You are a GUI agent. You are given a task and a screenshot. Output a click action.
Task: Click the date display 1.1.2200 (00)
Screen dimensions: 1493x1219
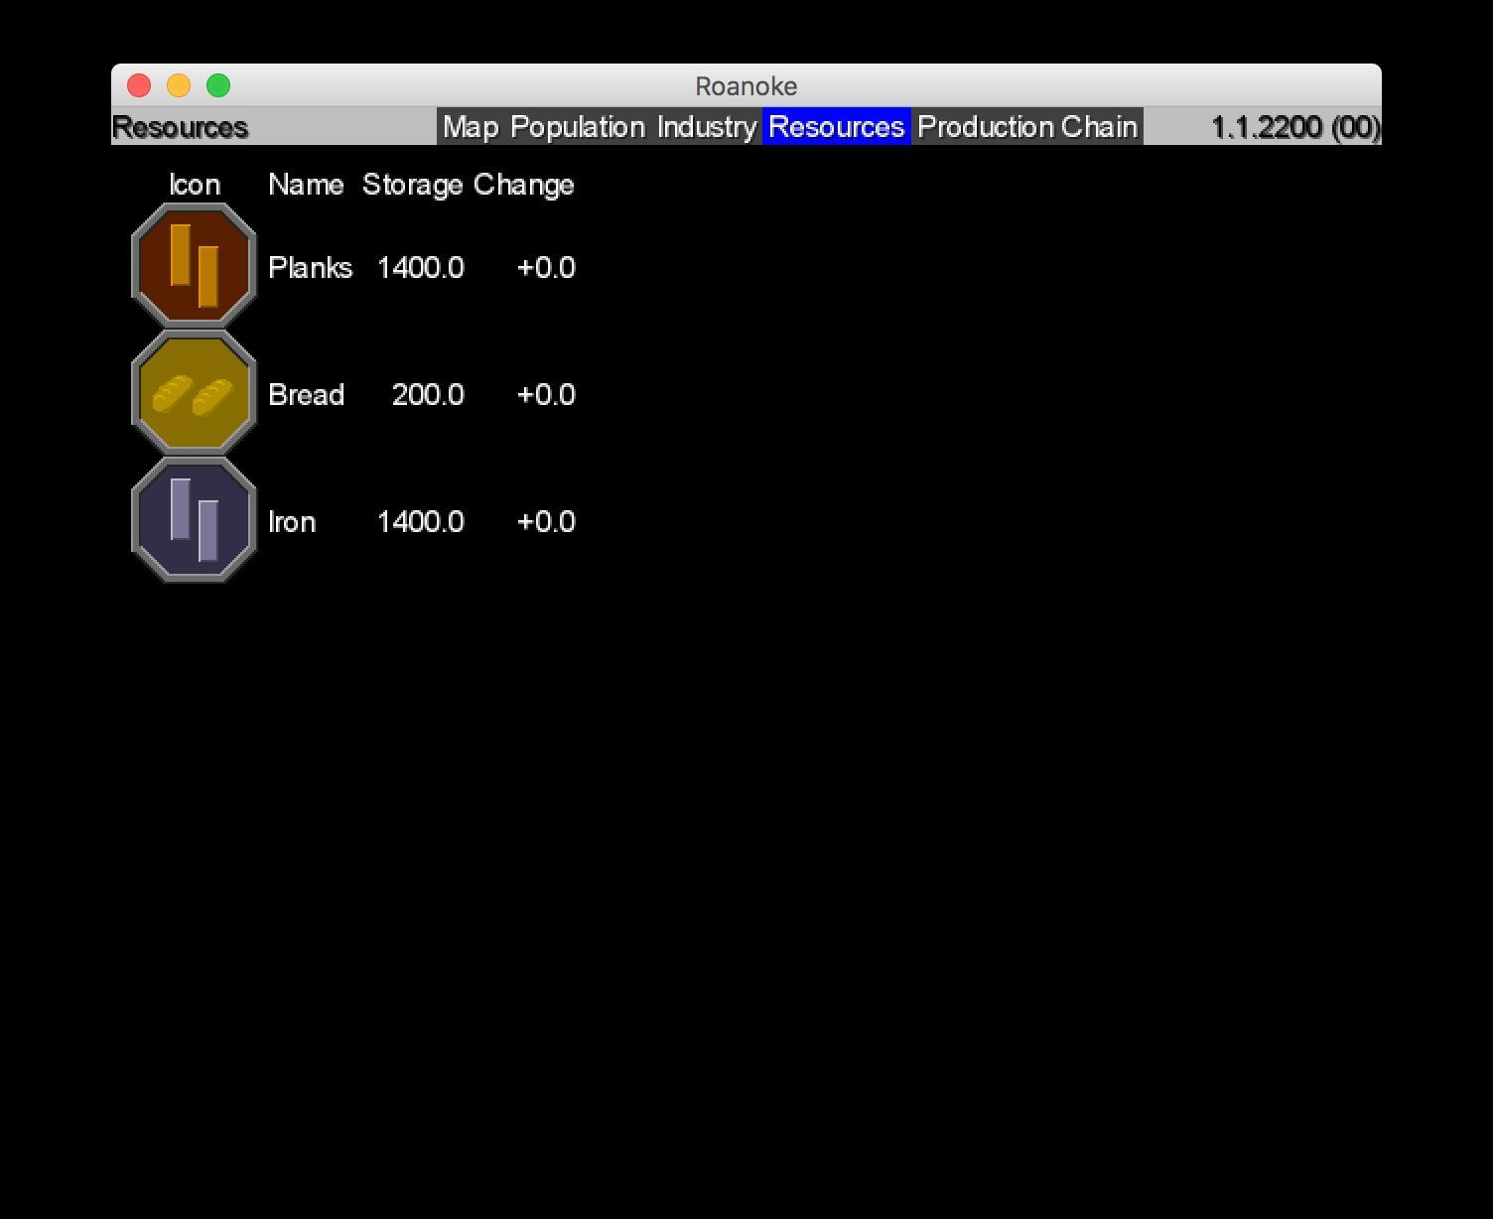1295,127
